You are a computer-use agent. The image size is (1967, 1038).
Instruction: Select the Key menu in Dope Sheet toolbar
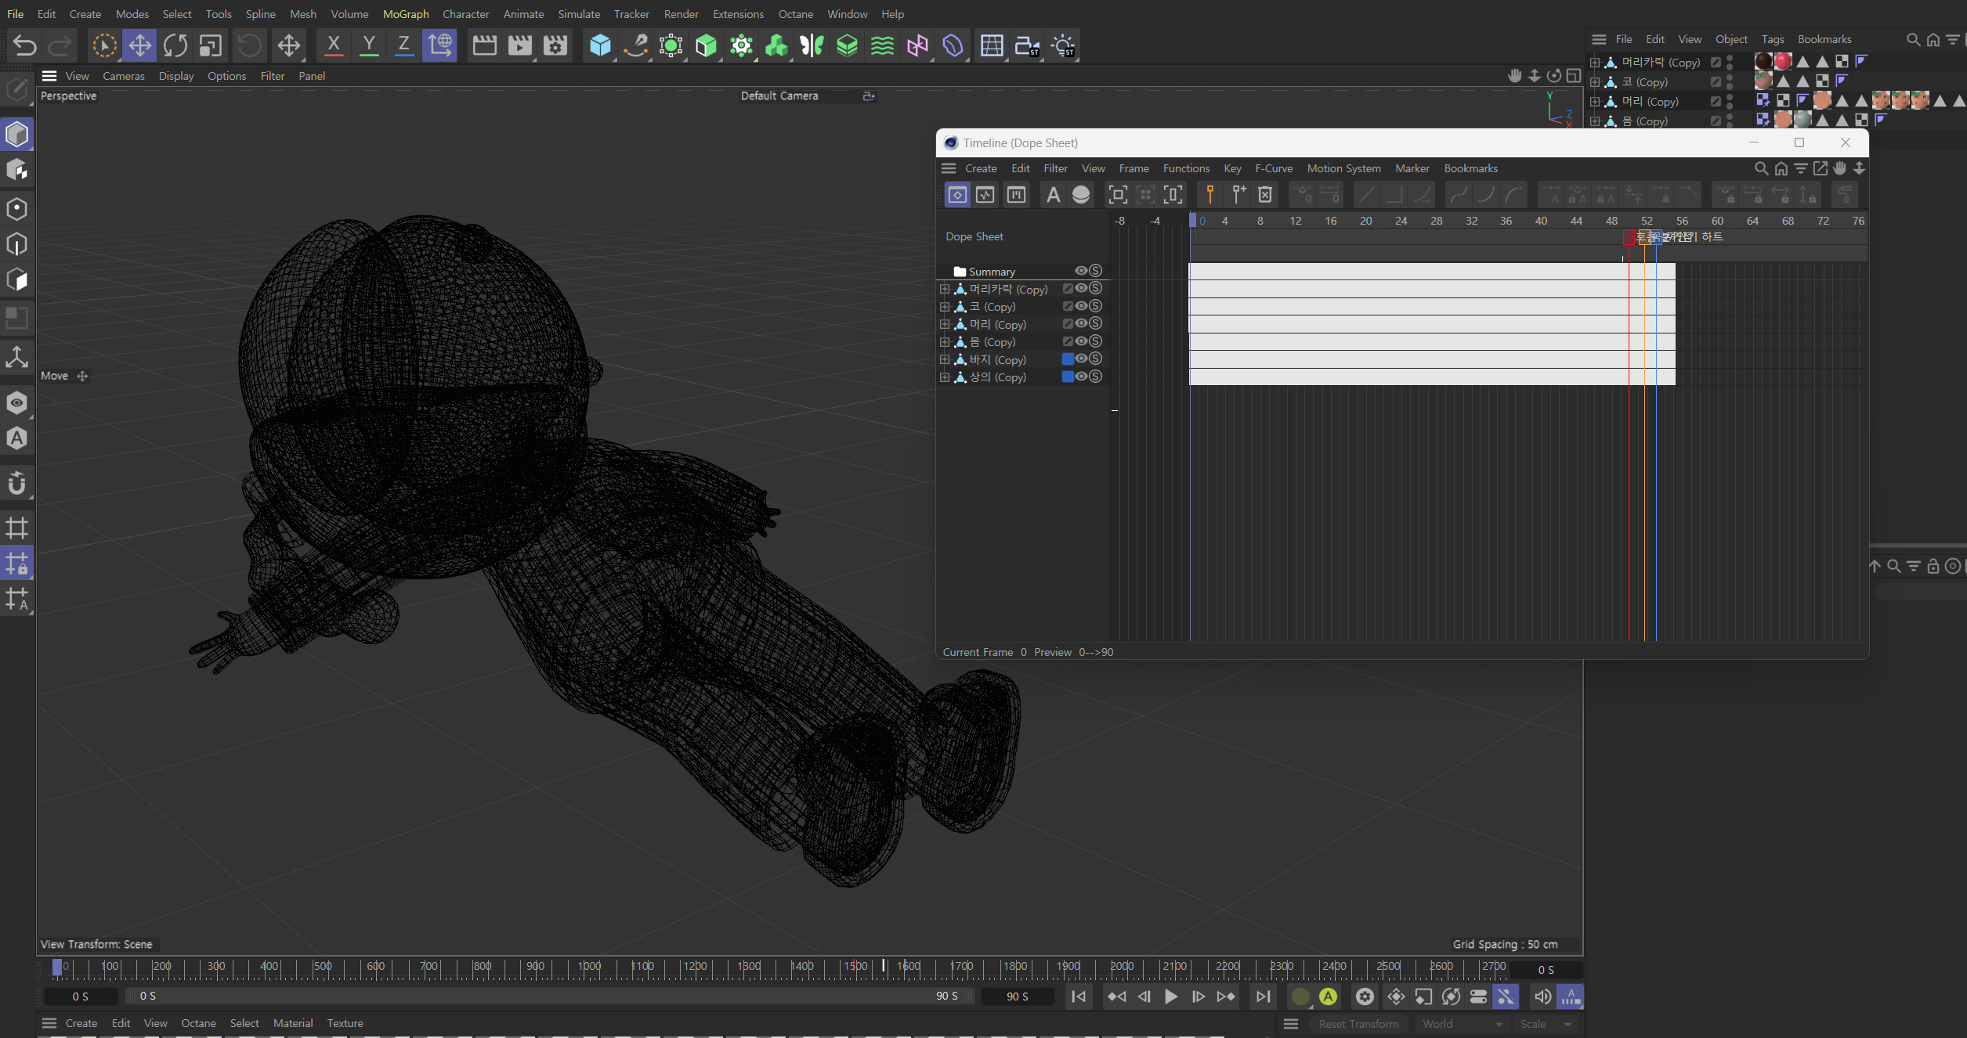pos(1232,168)
